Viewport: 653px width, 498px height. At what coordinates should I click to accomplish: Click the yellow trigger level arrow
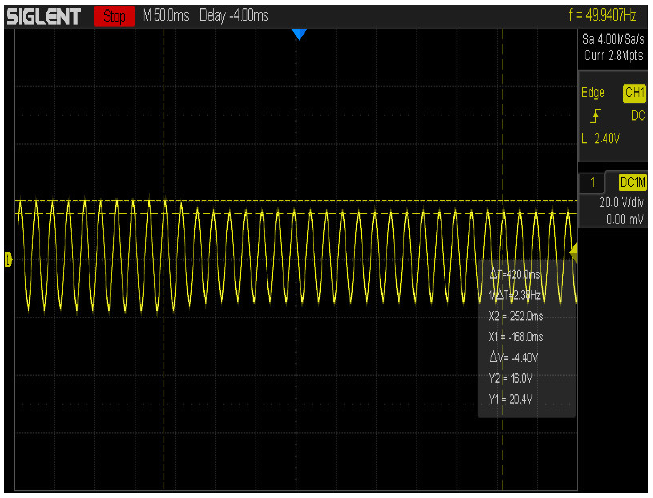574,253
